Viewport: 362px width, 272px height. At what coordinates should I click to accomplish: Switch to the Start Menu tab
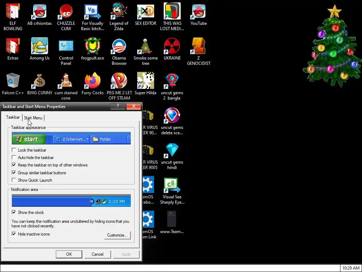tap(33, 118)
